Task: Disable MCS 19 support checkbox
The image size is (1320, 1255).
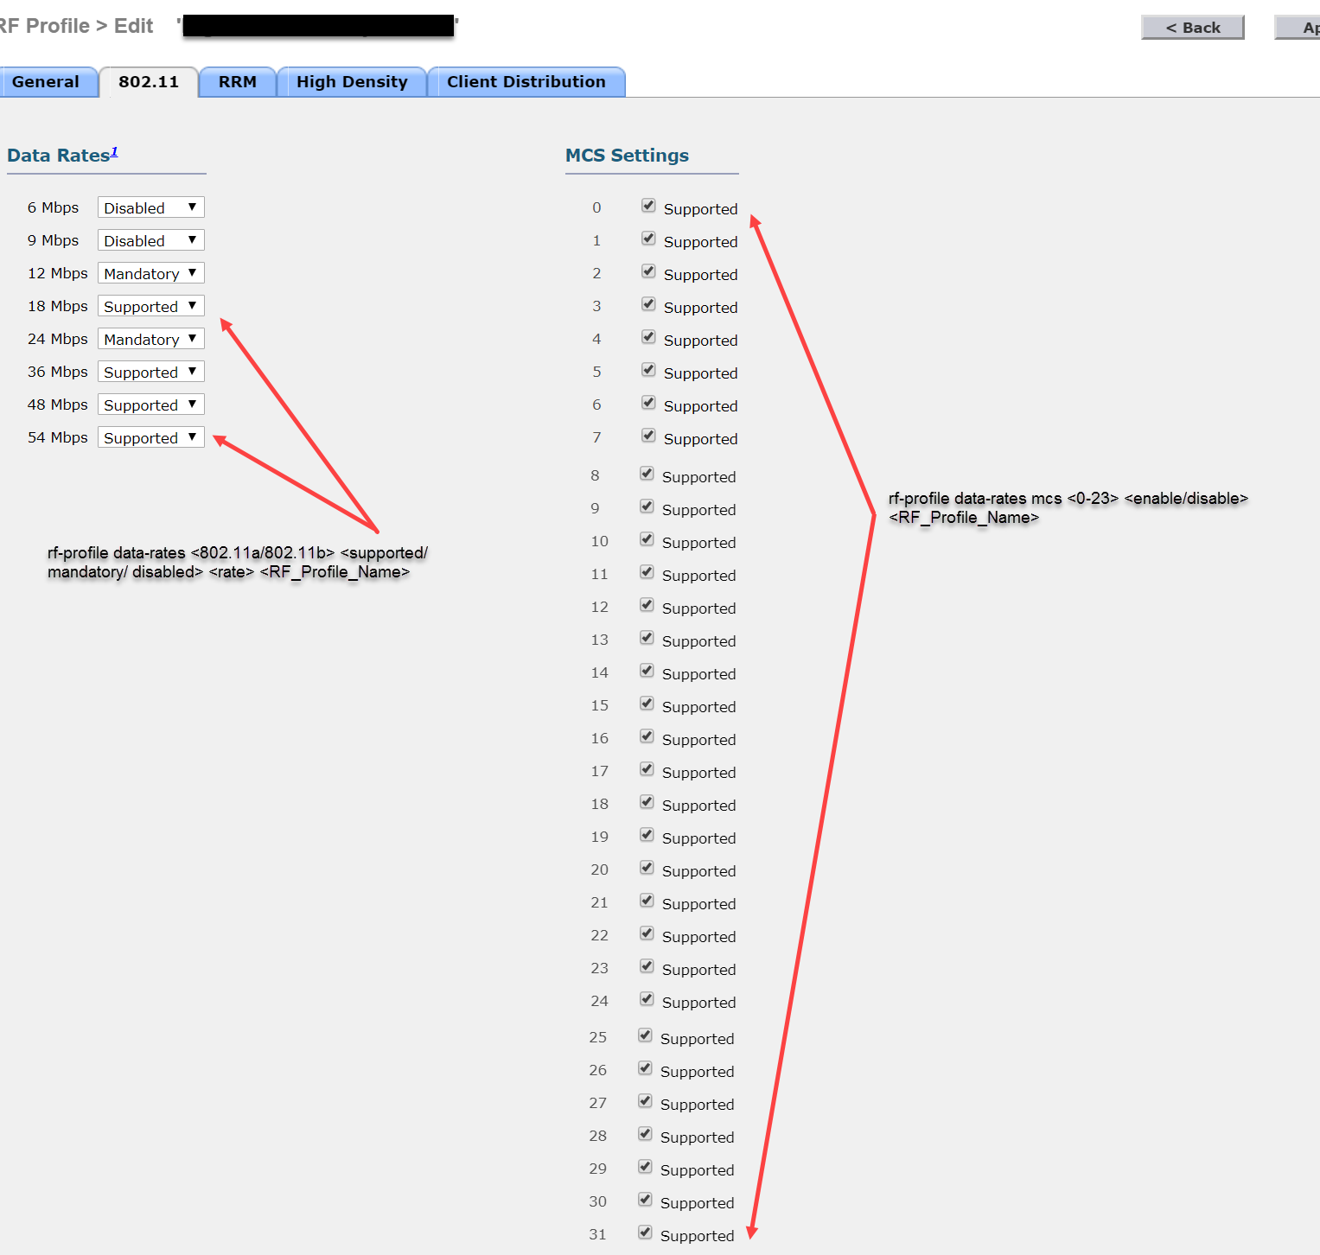Action: click(647, 835)
